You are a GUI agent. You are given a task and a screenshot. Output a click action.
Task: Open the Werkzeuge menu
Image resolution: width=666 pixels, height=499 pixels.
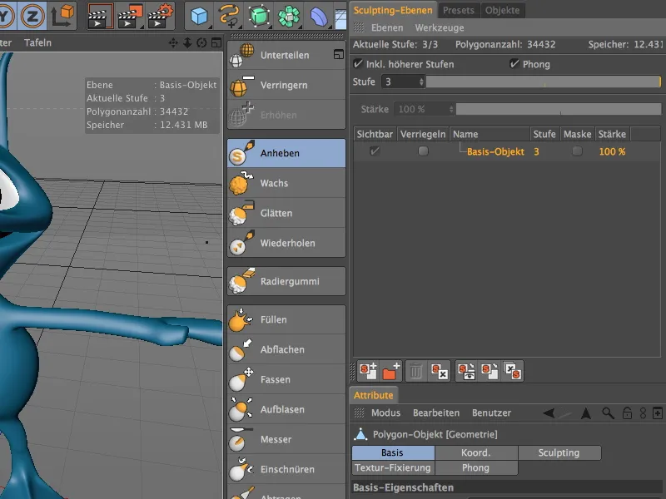pos(440,27)
